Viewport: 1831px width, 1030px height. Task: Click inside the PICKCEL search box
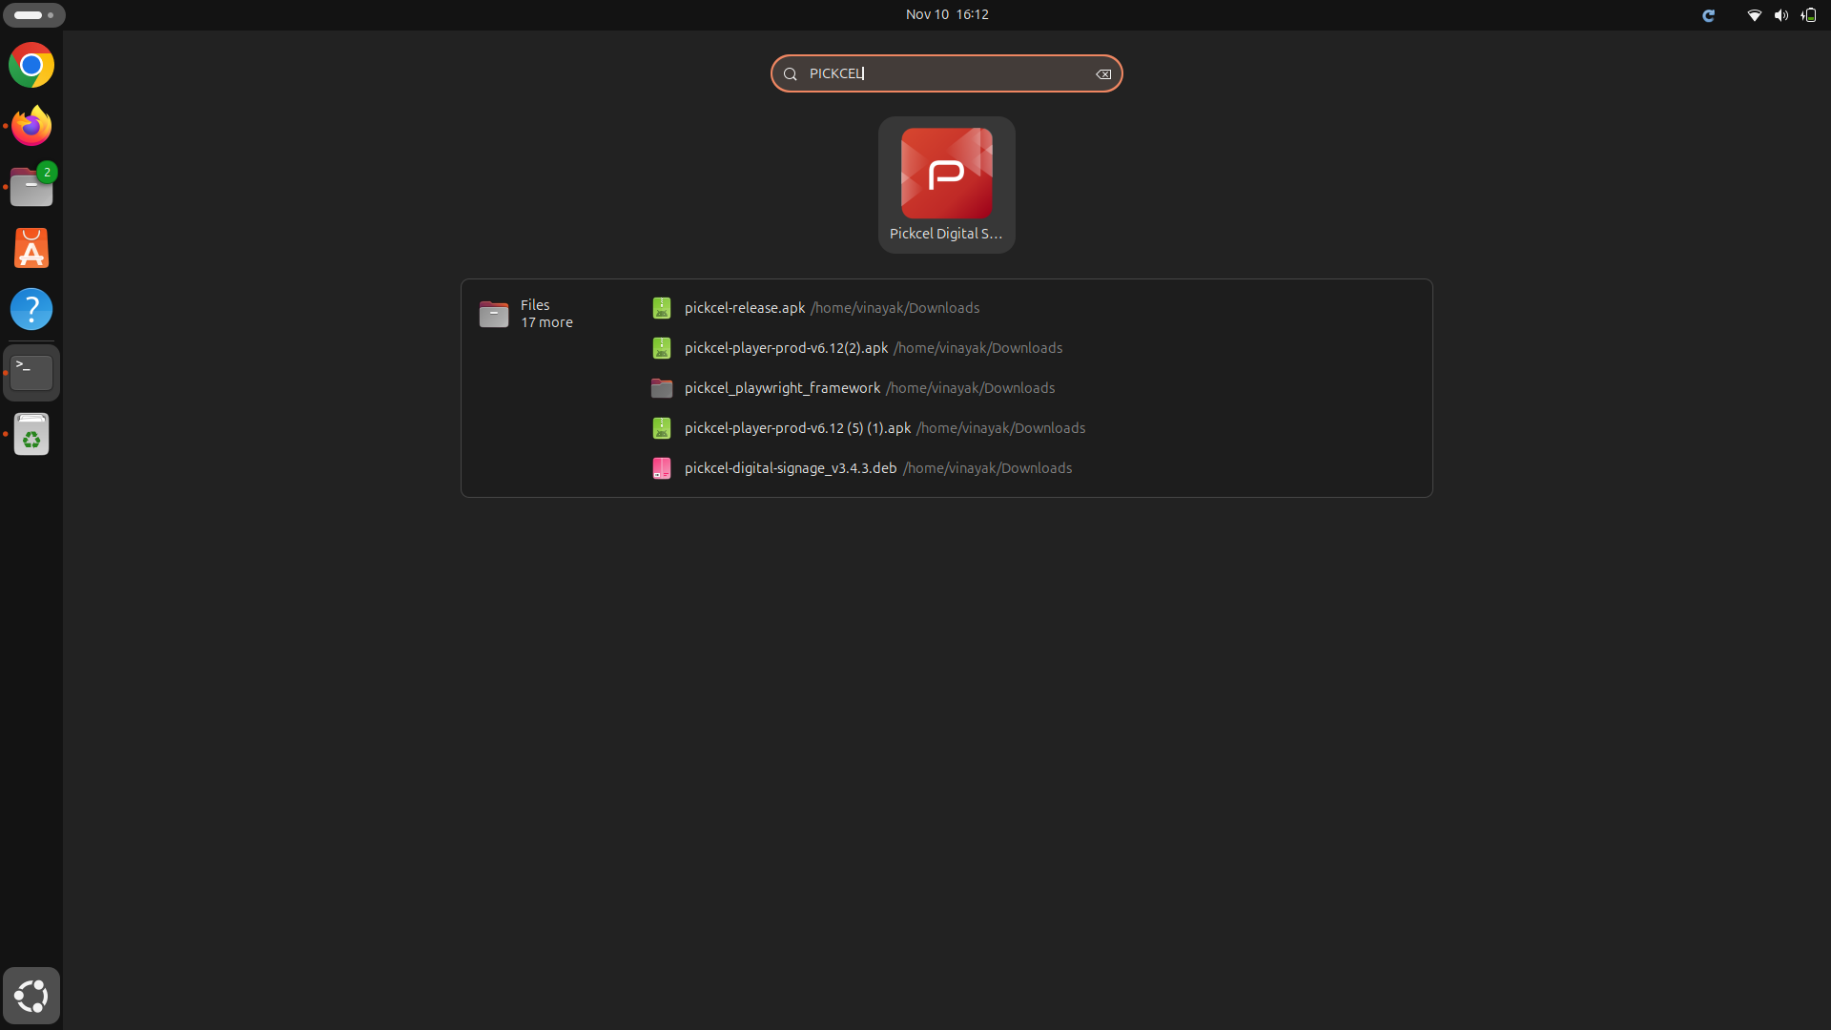click(x=944, y=73)
